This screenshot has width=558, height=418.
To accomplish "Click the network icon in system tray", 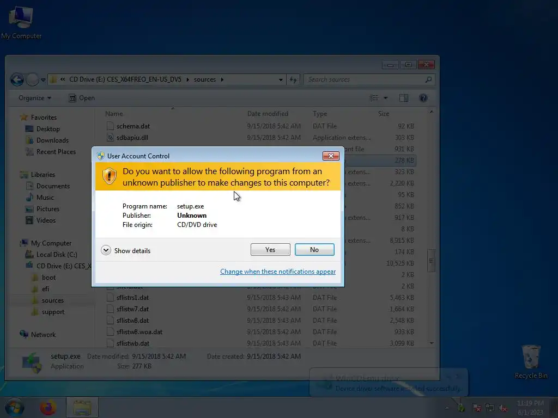I will [490, 408].
